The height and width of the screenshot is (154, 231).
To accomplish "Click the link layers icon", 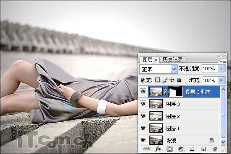I will tap(146, 149).
